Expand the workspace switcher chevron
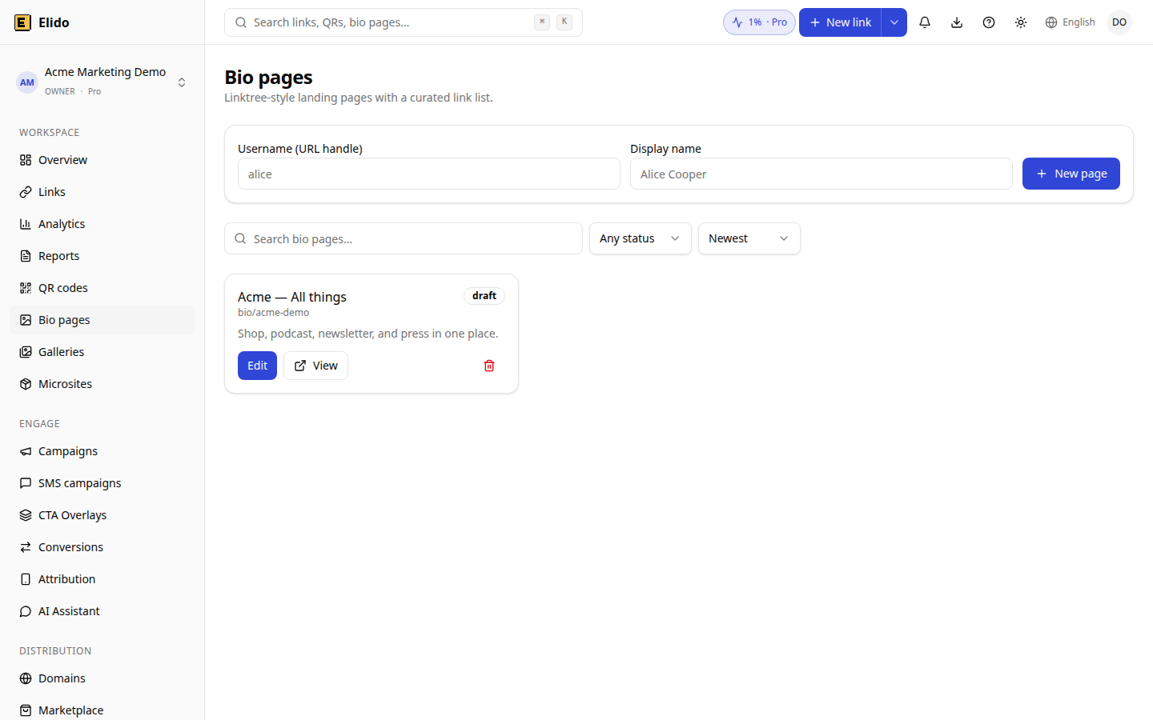The height and width of the screenshot is (720, 1153). pos(182,82)
